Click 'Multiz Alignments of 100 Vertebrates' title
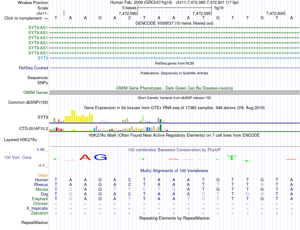300x230 pixels. (x=174, y=171)
